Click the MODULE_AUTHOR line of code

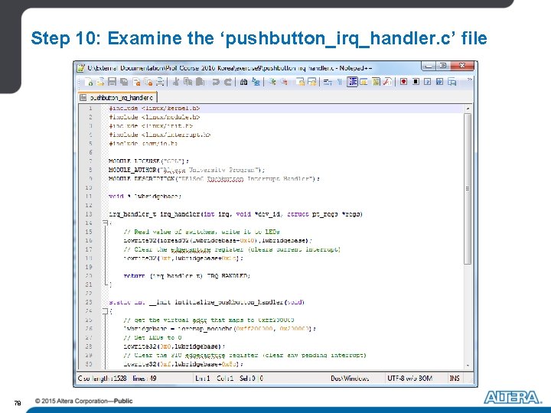187,170
